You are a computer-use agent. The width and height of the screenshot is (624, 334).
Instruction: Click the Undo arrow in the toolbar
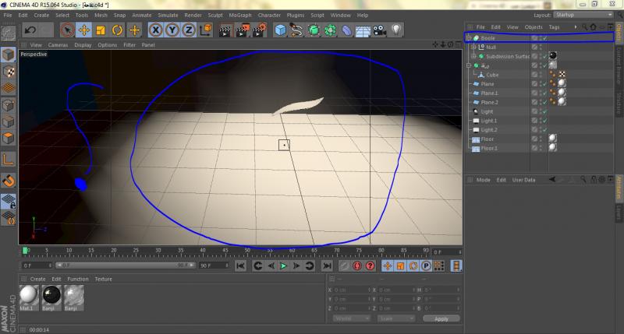click(x=30, y=30)
